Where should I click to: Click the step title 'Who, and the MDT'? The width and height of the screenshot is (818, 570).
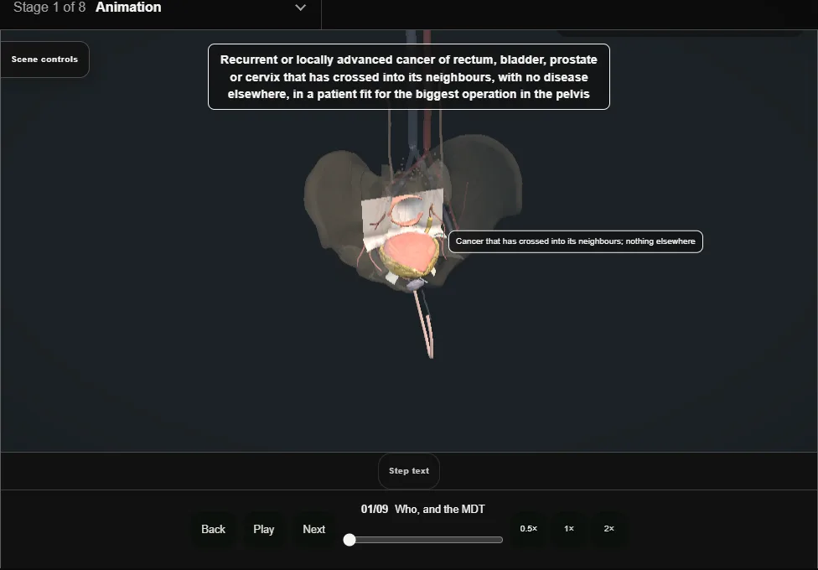[440, 510]
